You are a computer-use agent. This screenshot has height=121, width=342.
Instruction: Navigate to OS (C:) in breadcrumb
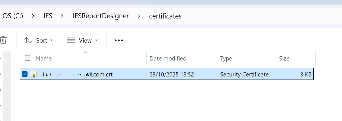(x=13, y=16)
